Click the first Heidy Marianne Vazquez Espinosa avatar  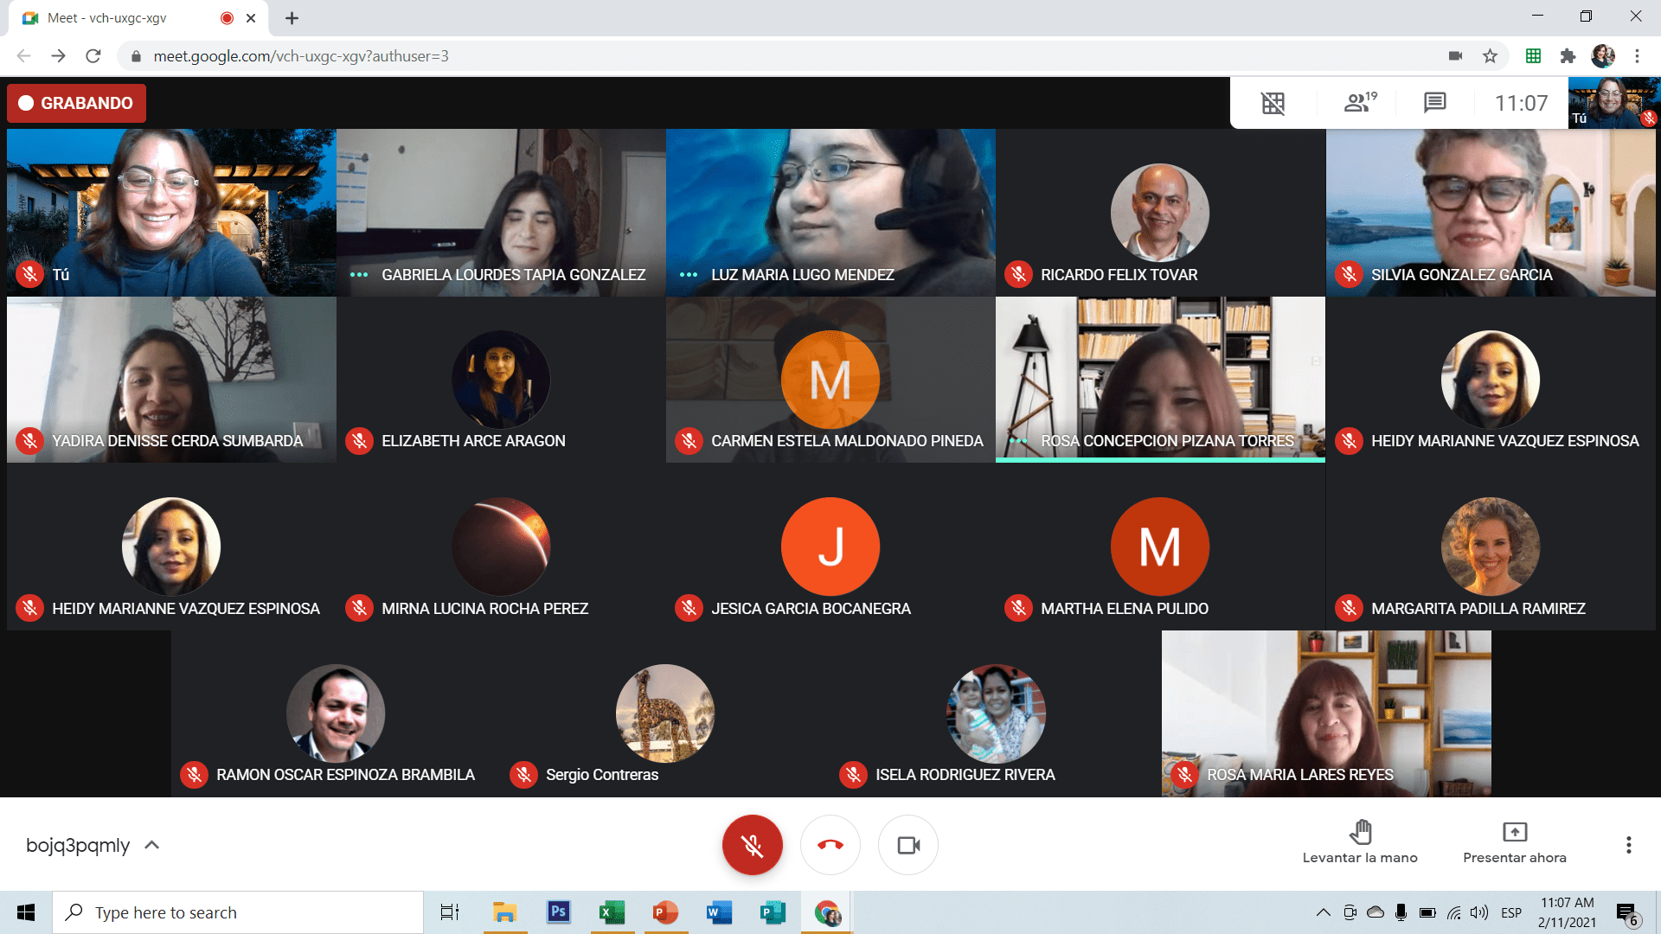[1490, 379]
